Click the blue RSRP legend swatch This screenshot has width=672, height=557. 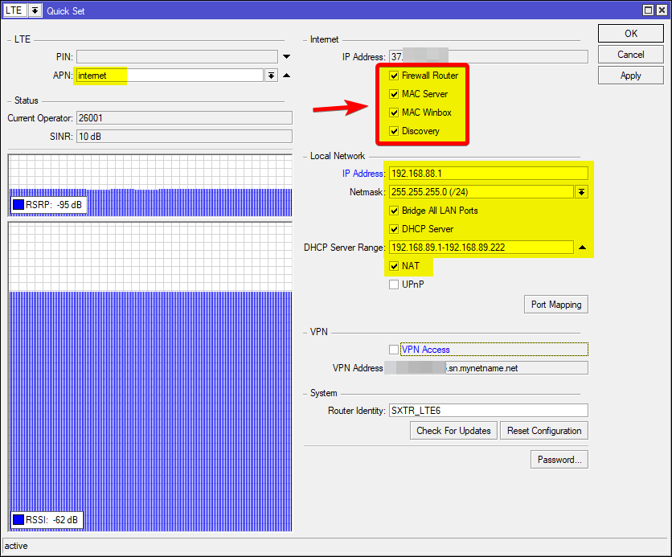[x=18, y=204]
